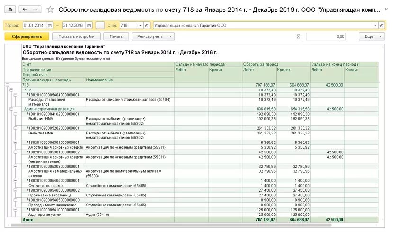Collapse the <...> subdivision group
393x232 pixels.
coord(11,90)
